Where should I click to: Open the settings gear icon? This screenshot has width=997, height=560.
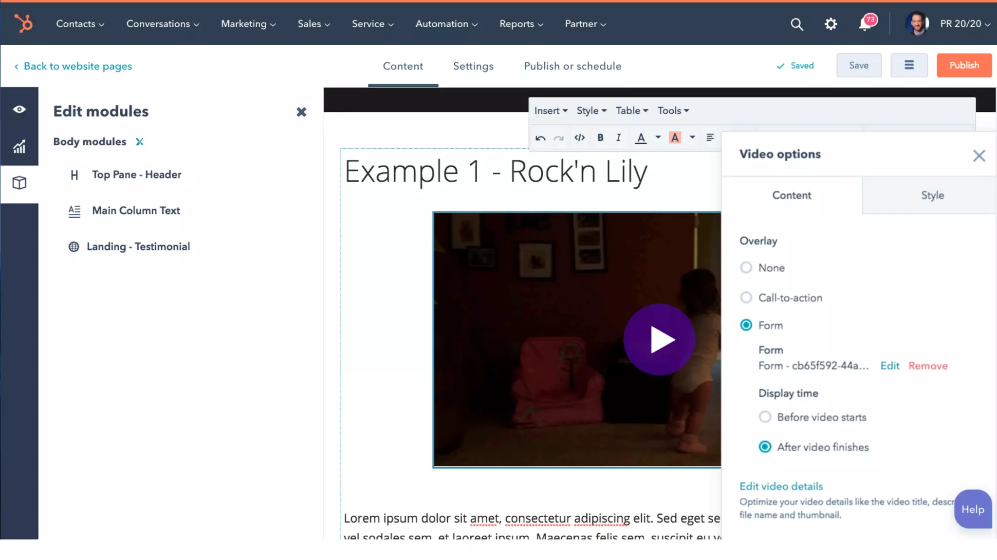[831, 24]
